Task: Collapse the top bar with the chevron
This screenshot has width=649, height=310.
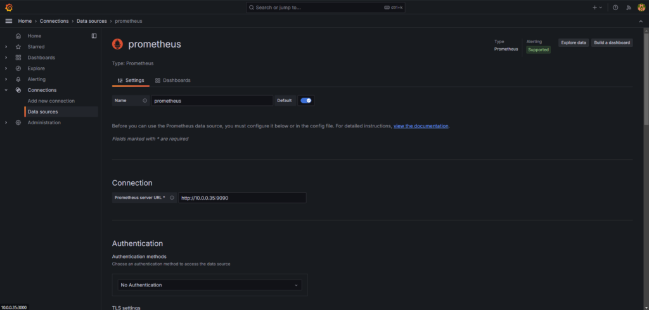Action: pos(641,21)
